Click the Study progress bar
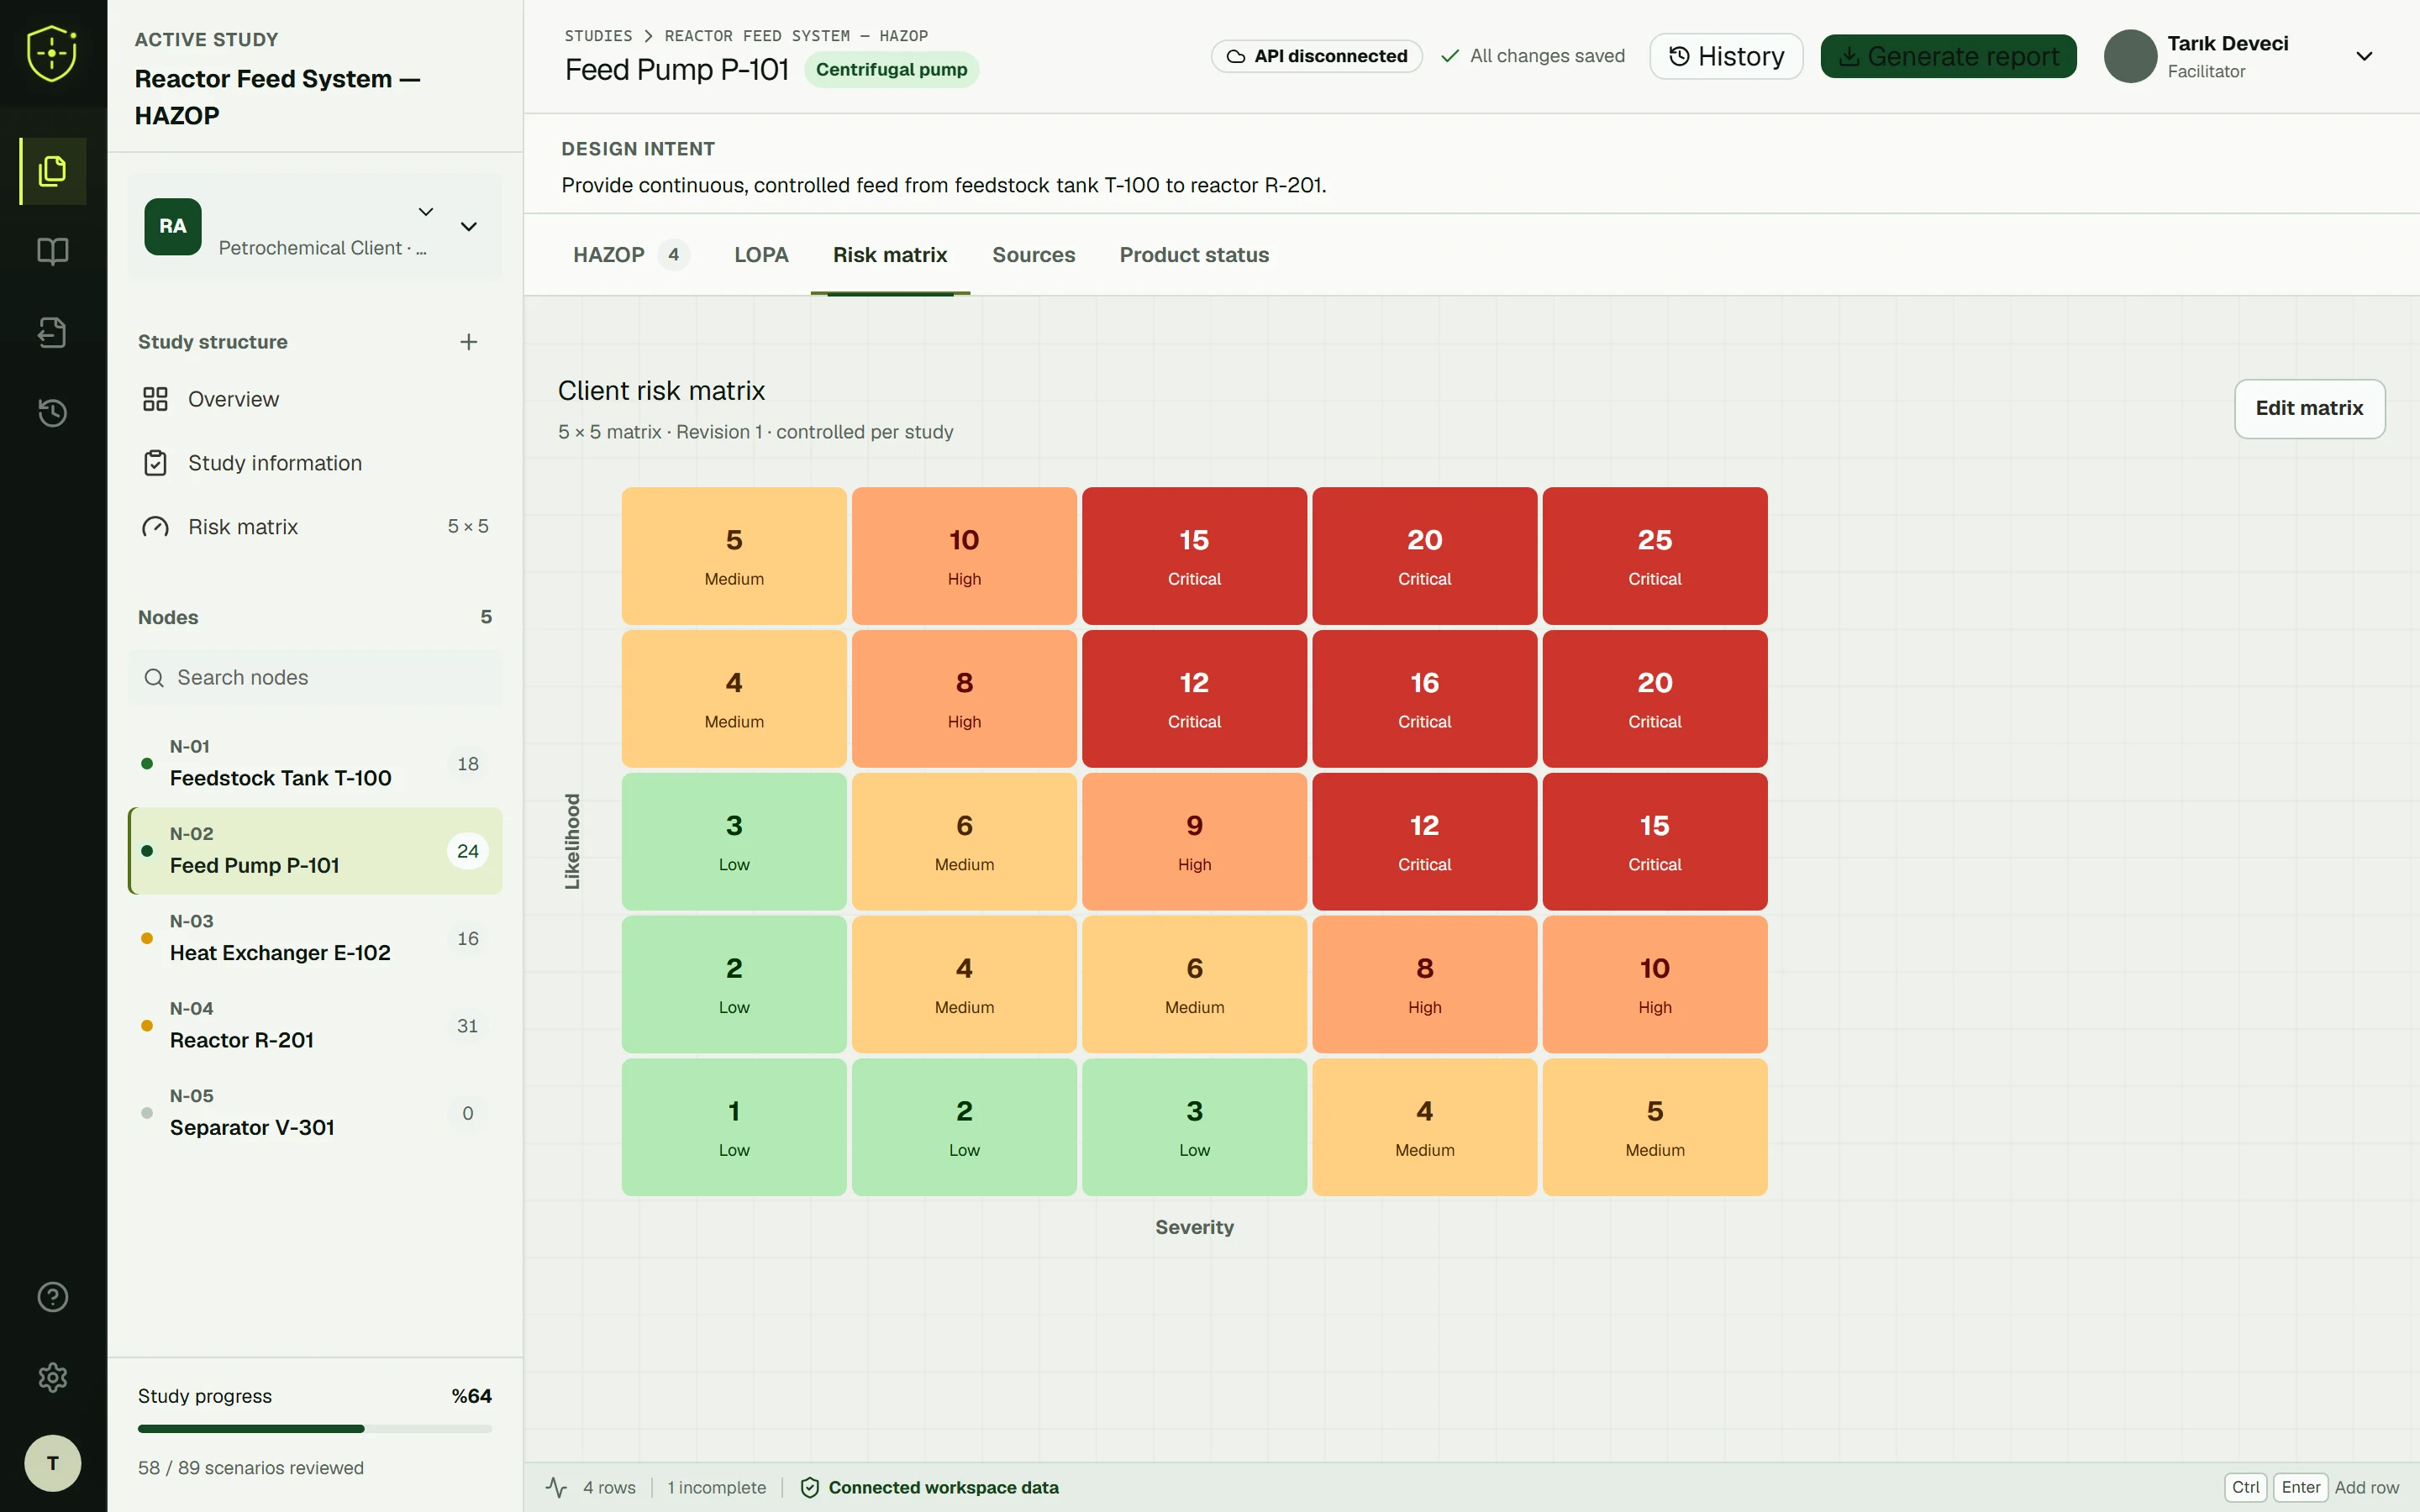Screen dimensions: 2420x1512 (x=315, y=1429)
